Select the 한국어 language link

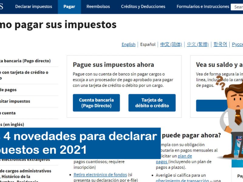click(x=221, y=44)
